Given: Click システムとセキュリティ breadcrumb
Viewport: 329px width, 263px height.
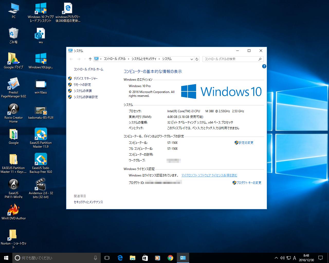Looking at the screenshot, I should tap(144, 59).
